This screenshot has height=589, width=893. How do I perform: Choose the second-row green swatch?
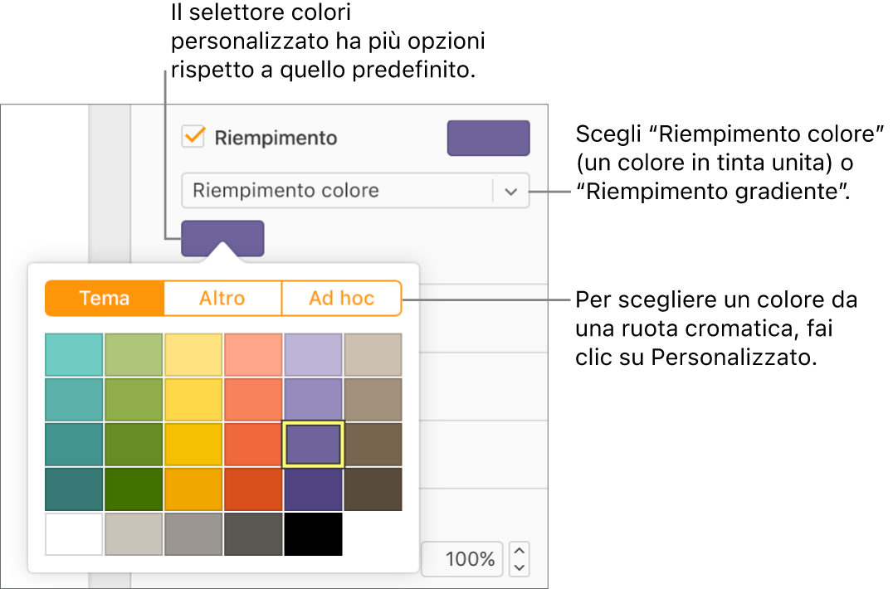point(134,400)
